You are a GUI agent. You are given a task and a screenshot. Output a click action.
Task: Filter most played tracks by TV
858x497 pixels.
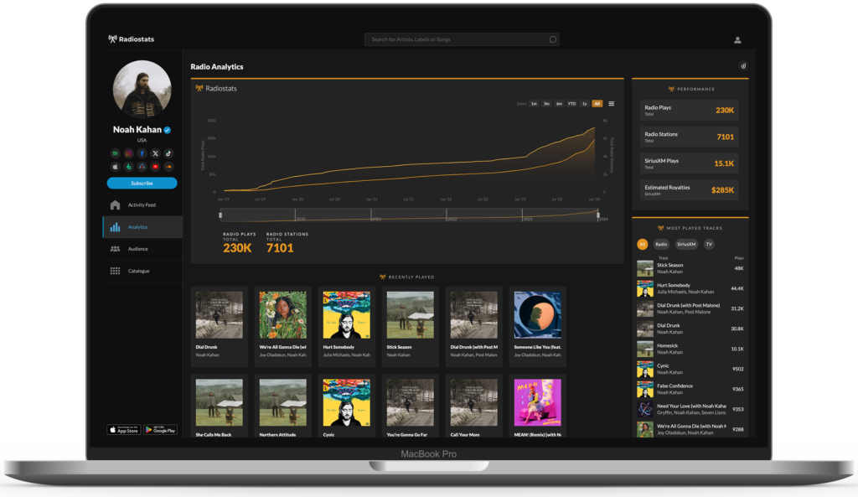pyautogui.click(x=709, y=244)
